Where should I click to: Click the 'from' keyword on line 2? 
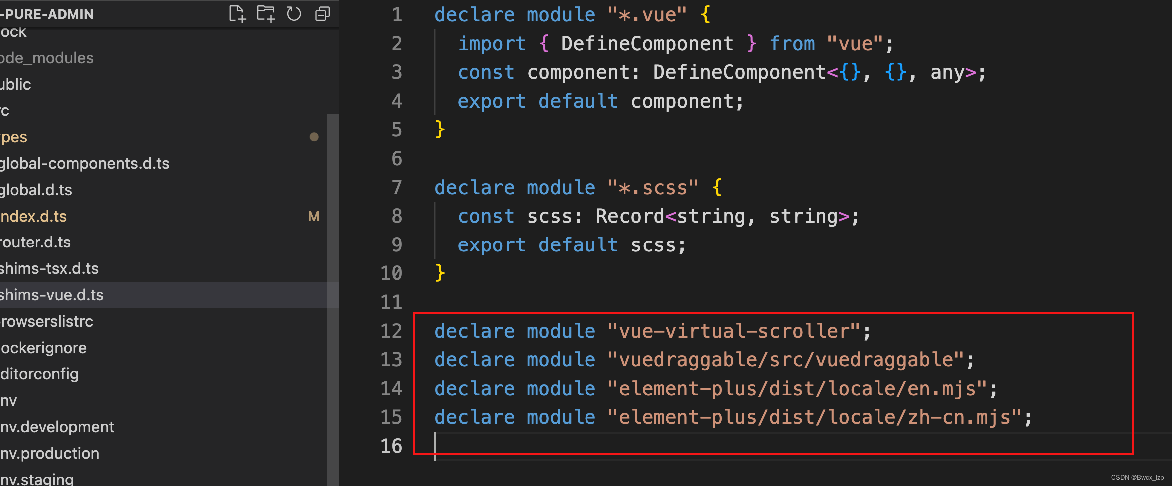coord(792,44)
